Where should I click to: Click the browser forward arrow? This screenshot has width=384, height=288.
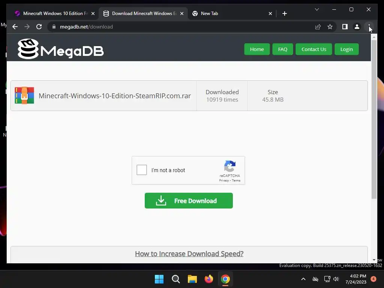point(27,27)
